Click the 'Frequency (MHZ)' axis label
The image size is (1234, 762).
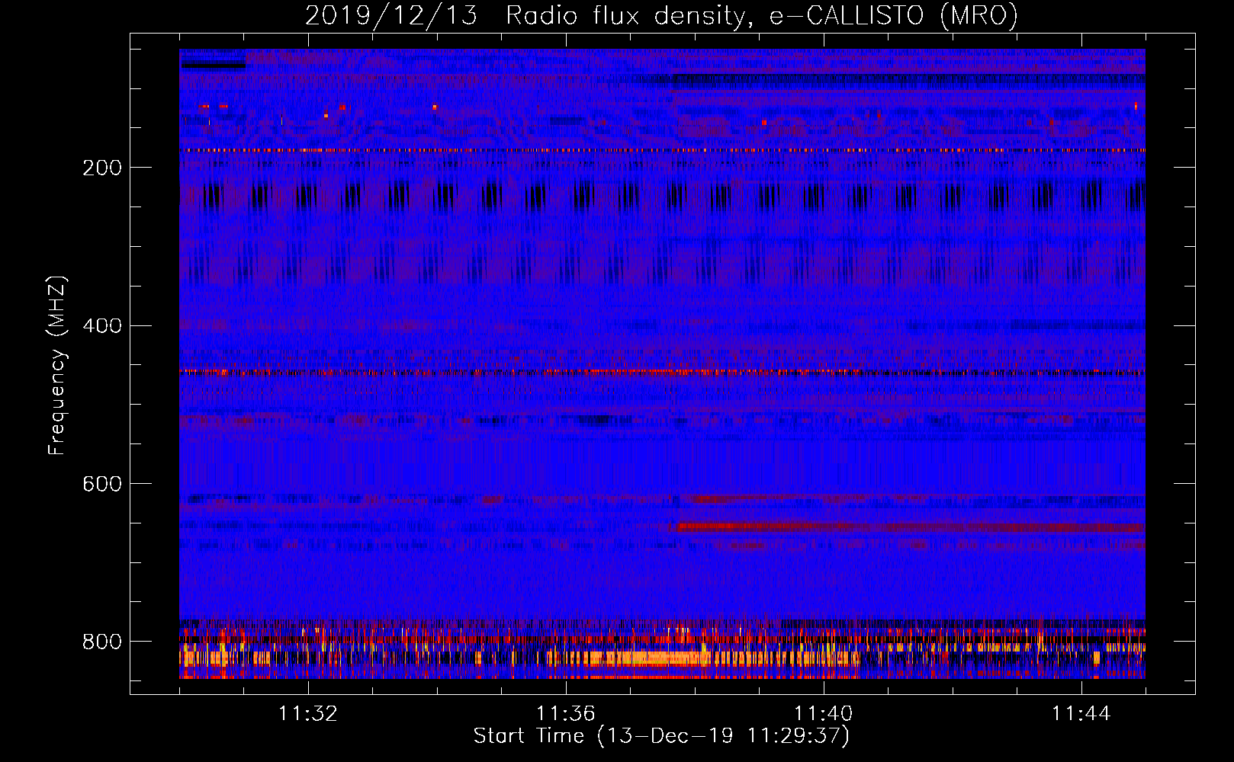[57, 365]
